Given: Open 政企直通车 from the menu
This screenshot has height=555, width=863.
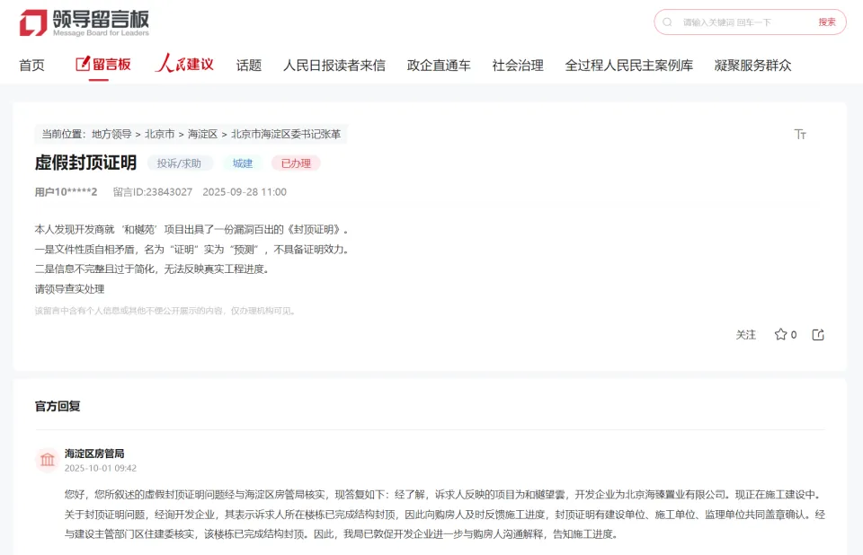Looking at the screenshot, I should click(438, 64).
